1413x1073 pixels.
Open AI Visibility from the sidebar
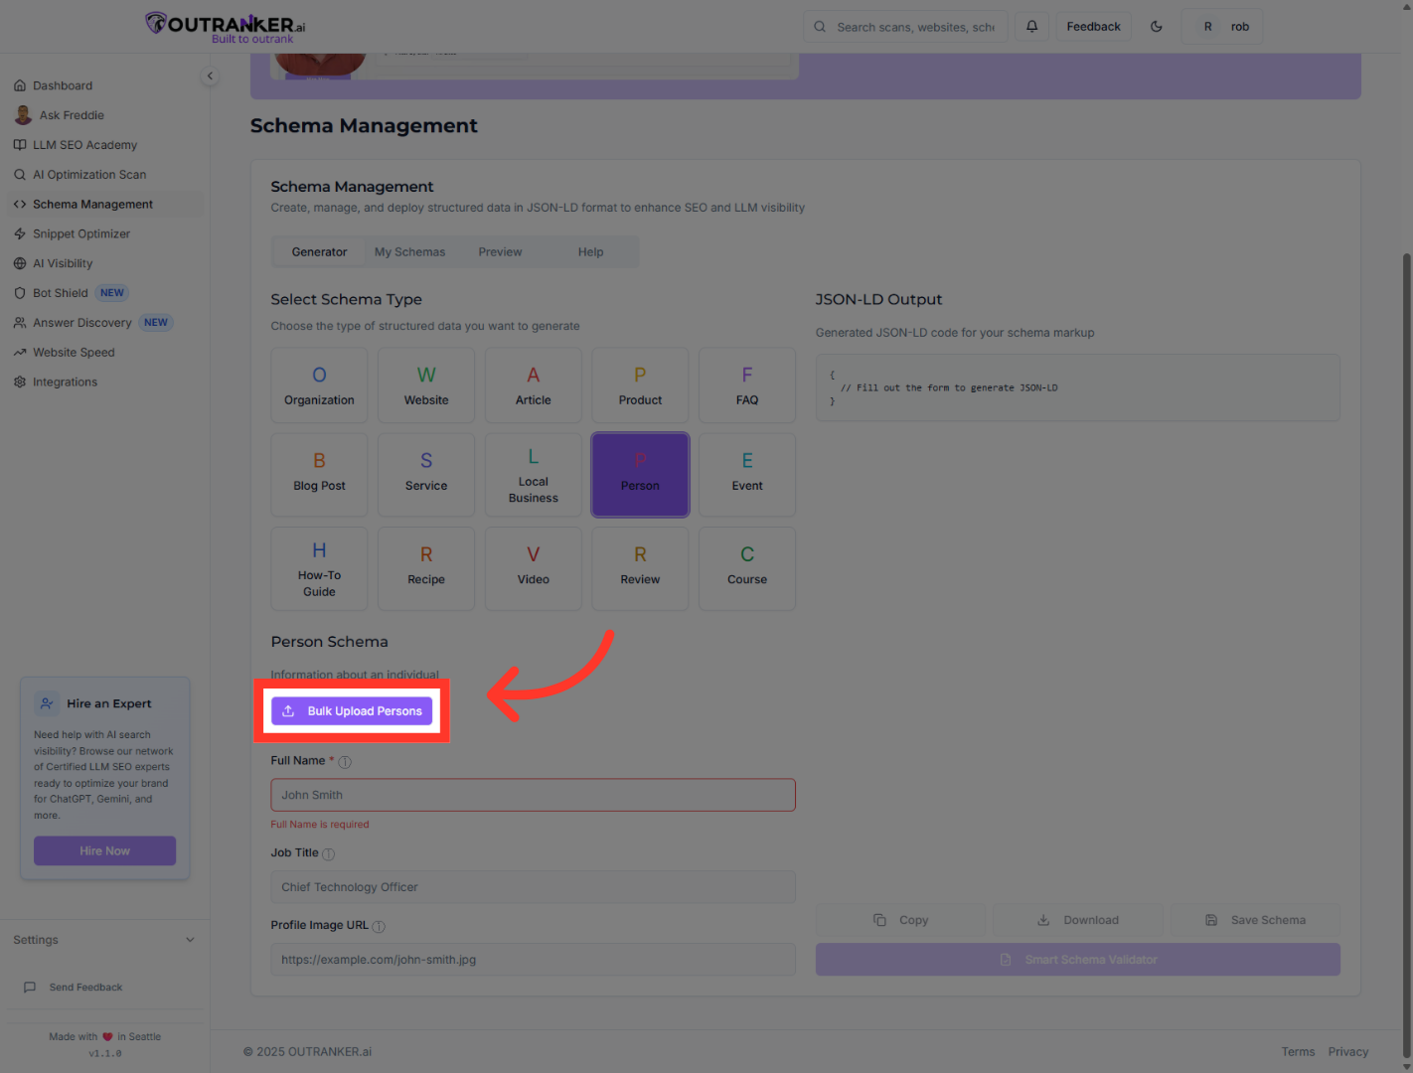point(63,262)
